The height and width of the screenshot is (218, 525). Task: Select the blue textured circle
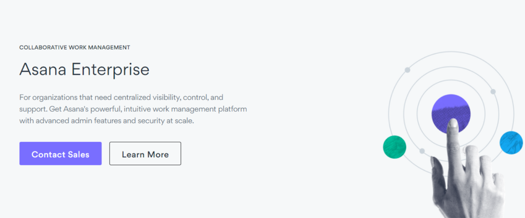tap(511, 143)
